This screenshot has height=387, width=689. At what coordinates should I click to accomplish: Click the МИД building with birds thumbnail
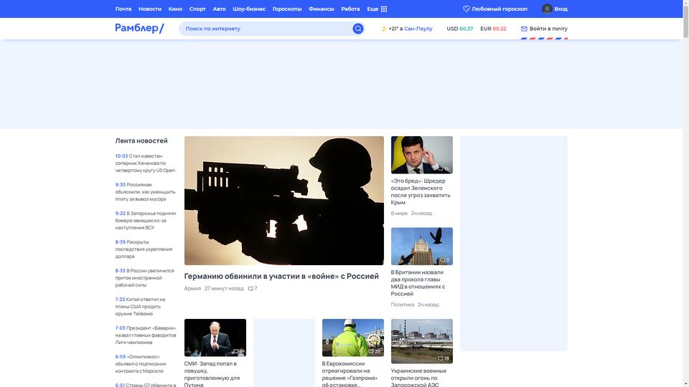coord(422,246)
